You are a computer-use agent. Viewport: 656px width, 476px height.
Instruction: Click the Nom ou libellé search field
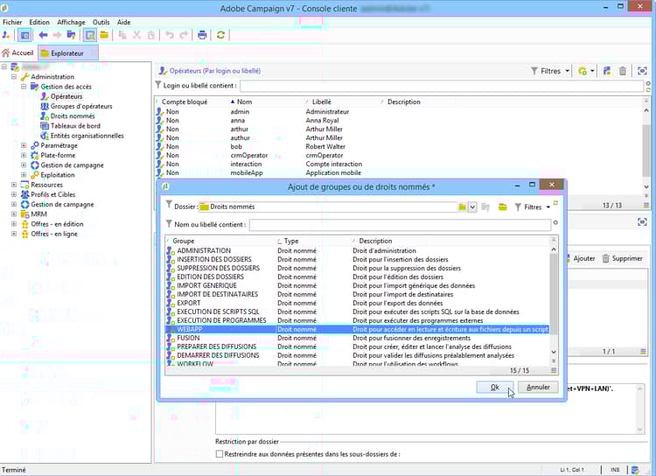[399, 225]
